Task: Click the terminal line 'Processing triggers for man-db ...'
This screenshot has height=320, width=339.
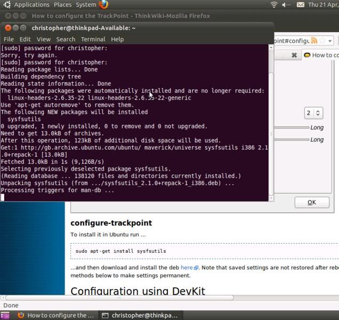Action: (x=57, y=190)
